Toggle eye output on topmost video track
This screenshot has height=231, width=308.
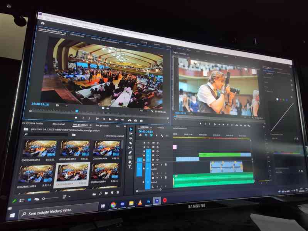click(x=158, y=143)
